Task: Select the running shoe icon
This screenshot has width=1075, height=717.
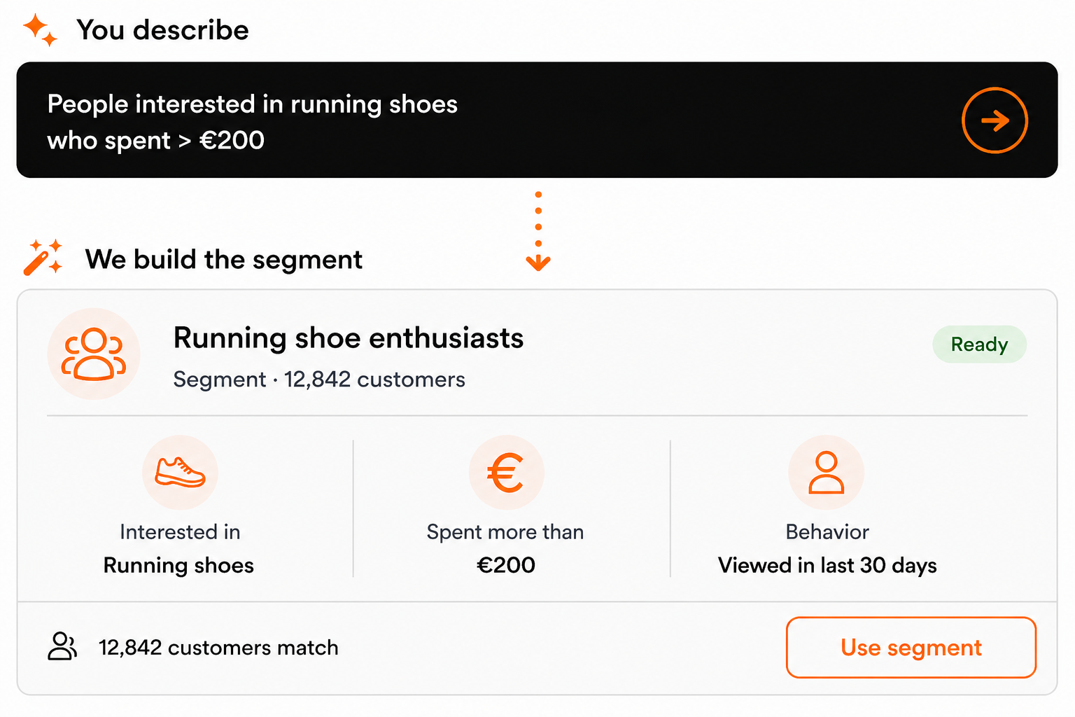Action: tap(181, 473)
